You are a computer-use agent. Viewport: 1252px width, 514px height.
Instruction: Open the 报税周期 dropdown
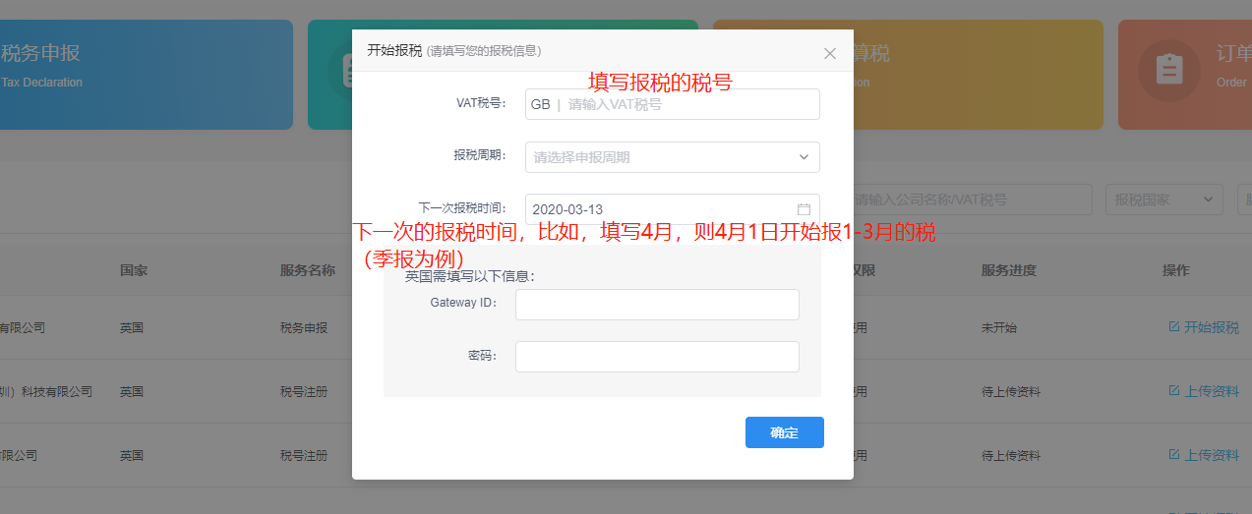673,156
